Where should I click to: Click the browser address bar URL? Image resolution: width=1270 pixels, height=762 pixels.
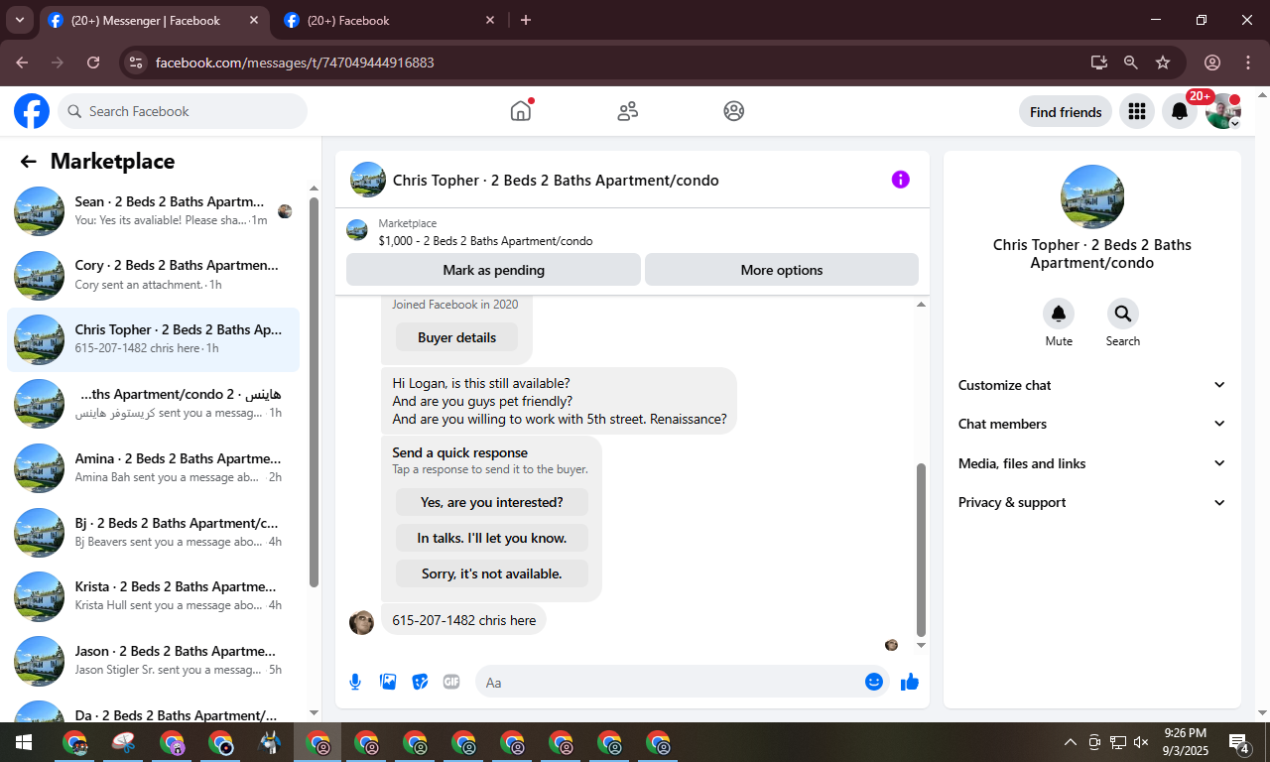point(295,63)
